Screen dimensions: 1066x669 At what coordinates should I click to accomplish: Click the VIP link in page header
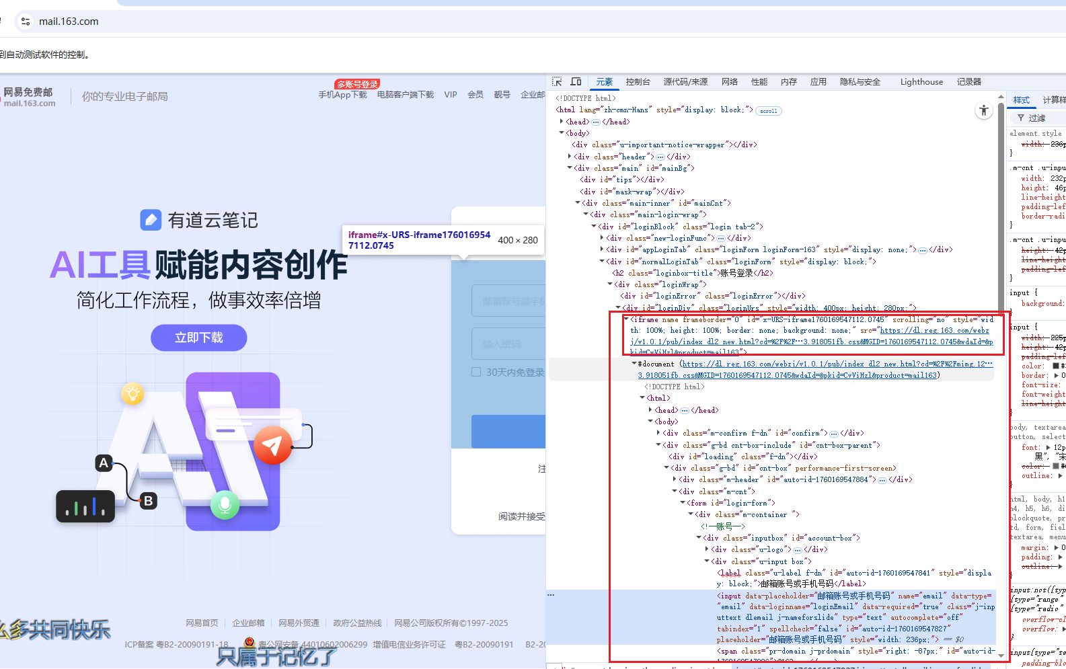click(x=451, y=95)
